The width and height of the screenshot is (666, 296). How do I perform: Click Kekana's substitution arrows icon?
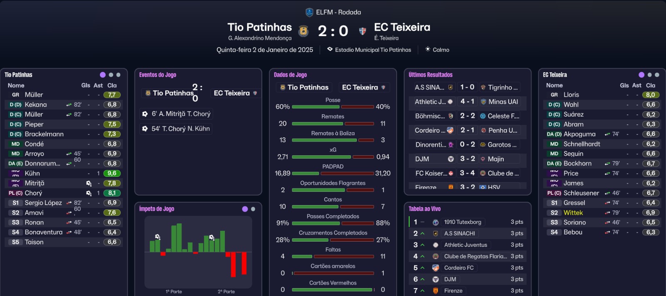(69, 105)
